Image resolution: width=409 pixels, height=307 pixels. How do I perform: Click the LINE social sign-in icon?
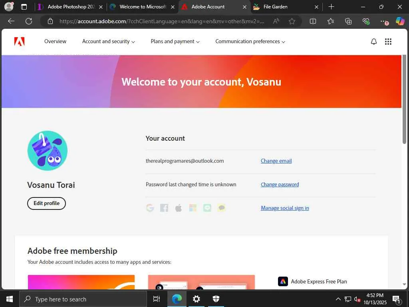207,208
